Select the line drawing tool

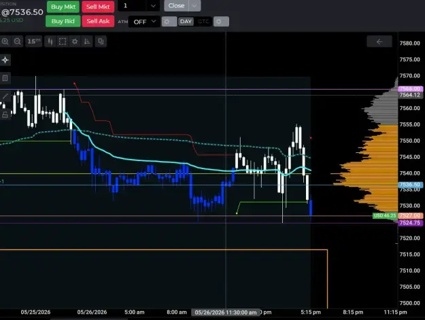(5, 96)
